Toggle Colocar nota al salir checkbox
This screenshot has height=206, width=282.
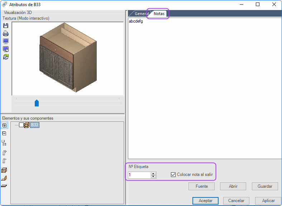click(173, 174)
